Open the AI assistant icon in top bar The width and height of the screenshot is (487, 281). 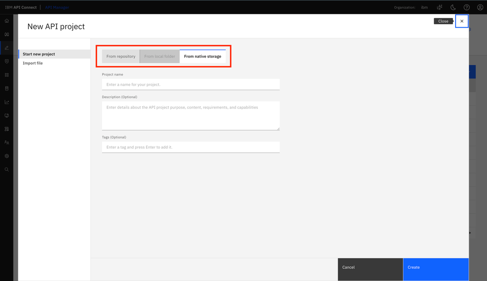(x=439, y=7)
